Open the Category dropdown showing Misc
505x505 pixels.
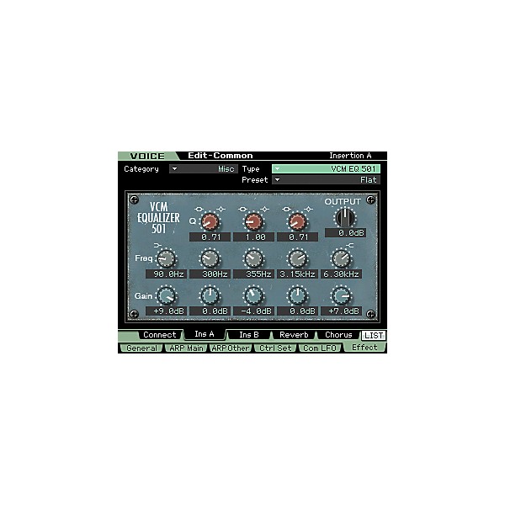pos(204,169)
